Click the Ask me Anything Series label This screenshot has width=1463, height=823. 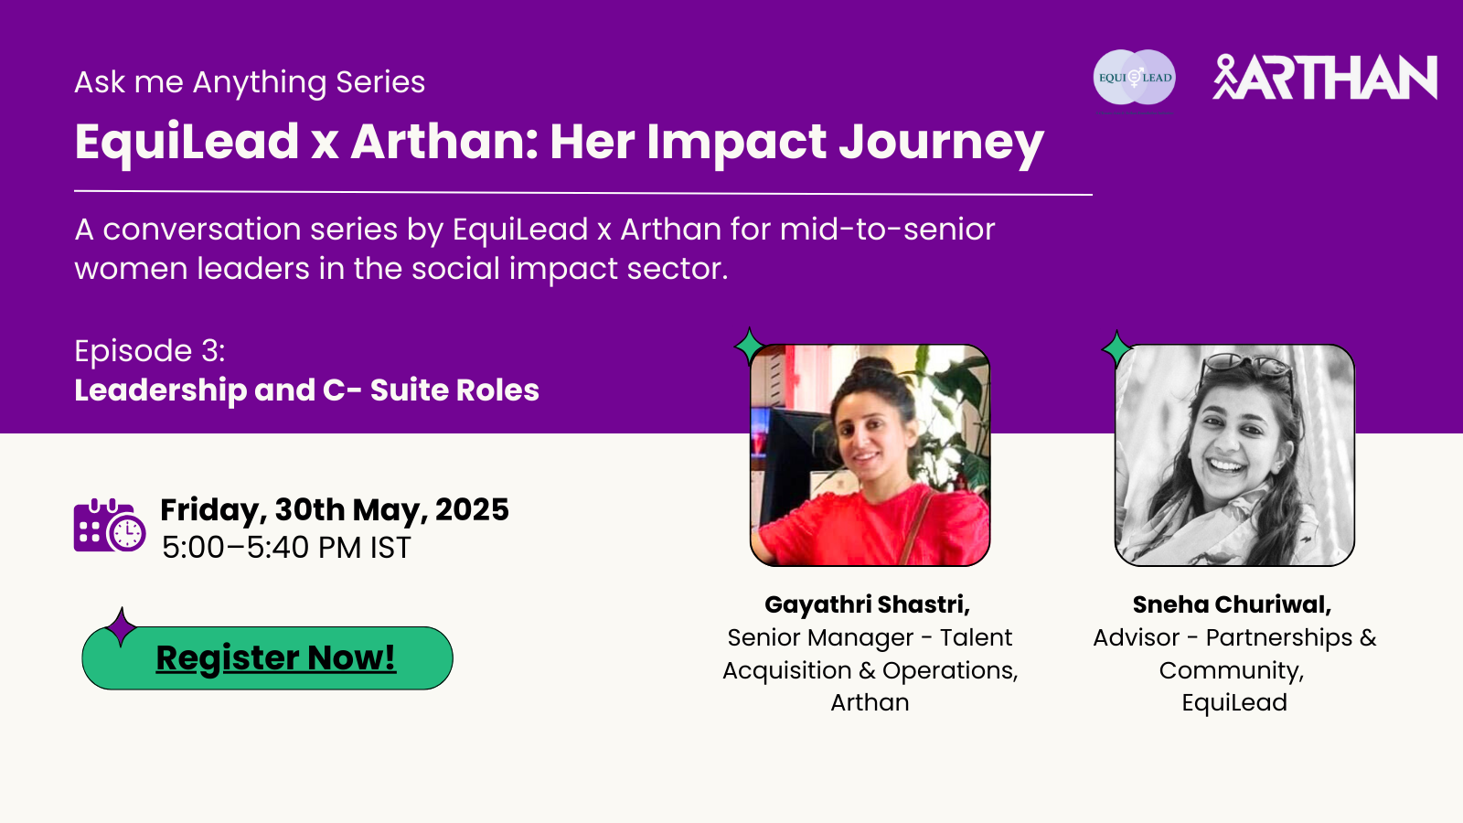tap(250, 82)
